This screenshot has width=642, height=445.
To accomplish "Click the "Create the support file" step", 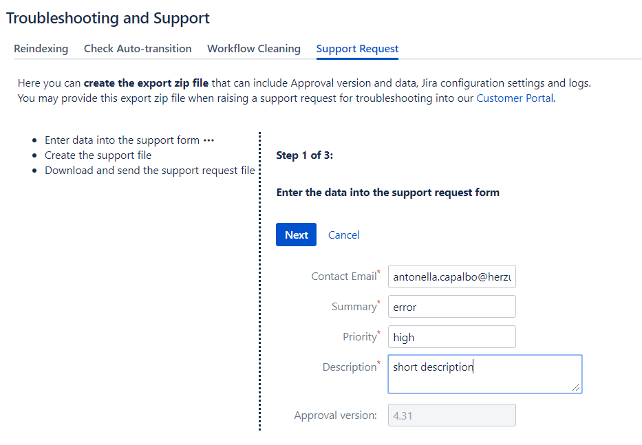I will [98, 155].
